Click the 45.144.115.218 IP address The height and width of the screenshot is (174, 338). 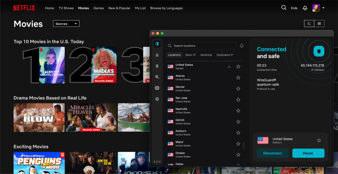point(312,66)
